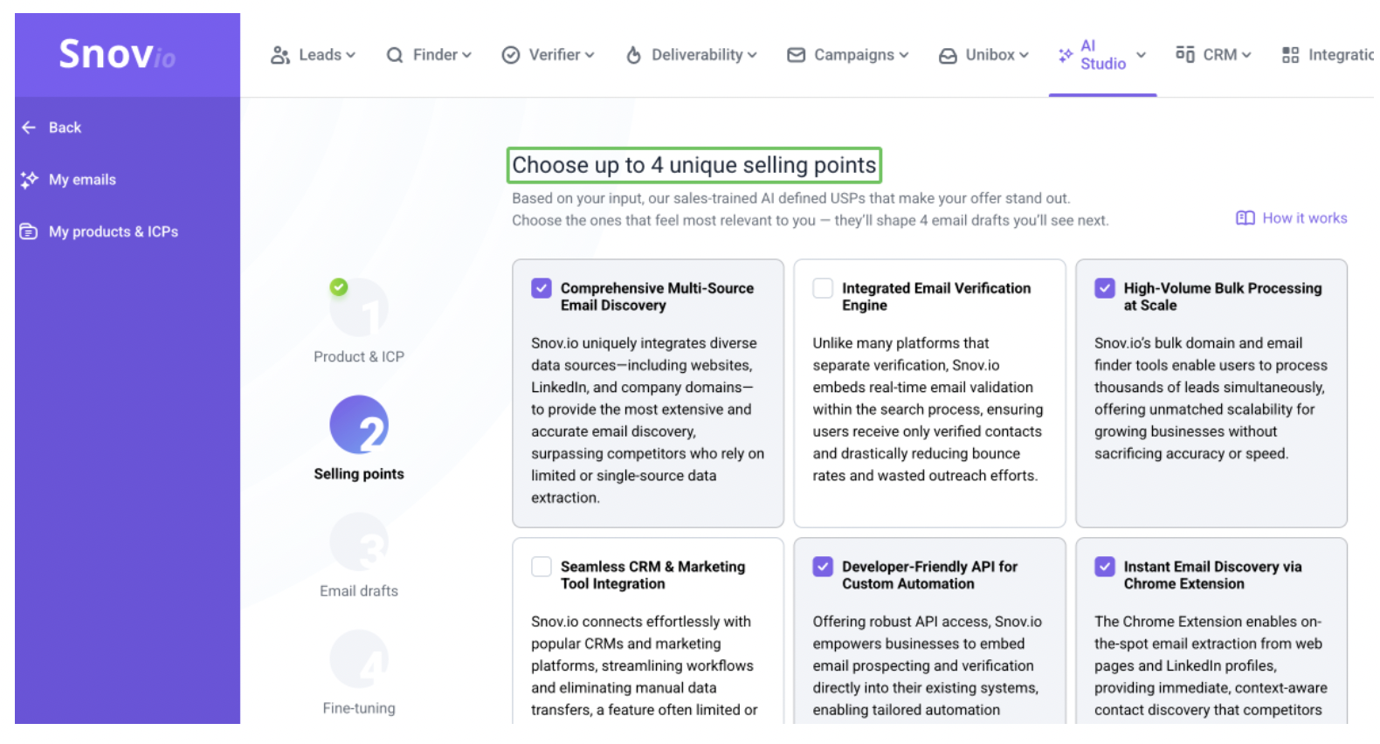Click the Integrations grid icon

coord(1291,55)
